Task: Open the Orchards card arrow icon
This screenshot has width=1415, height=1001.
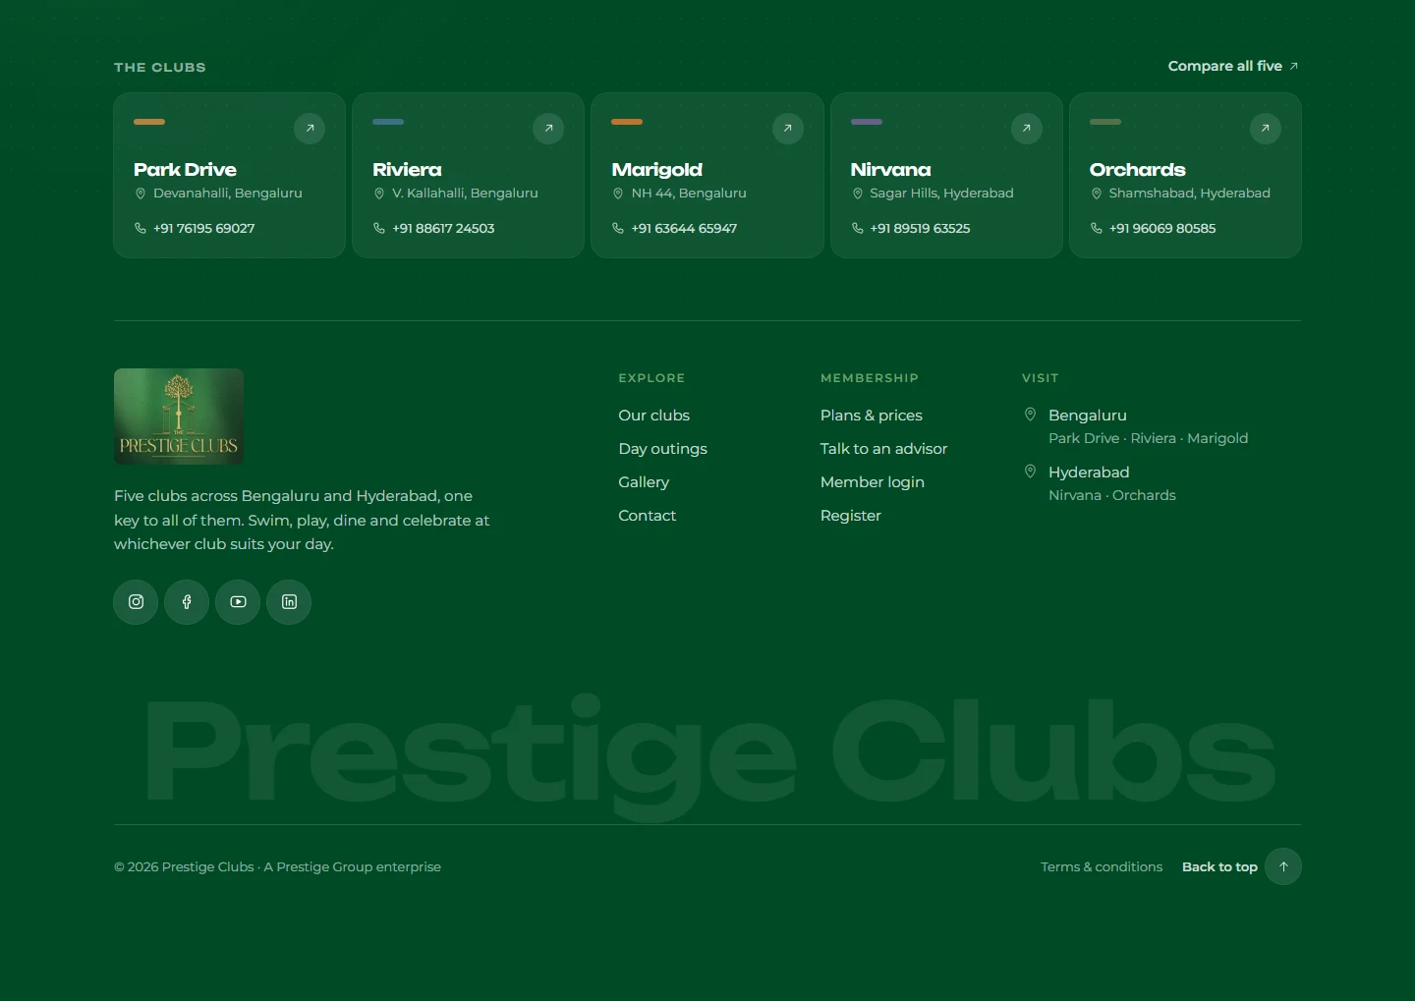Action: tap(1266, 129)
